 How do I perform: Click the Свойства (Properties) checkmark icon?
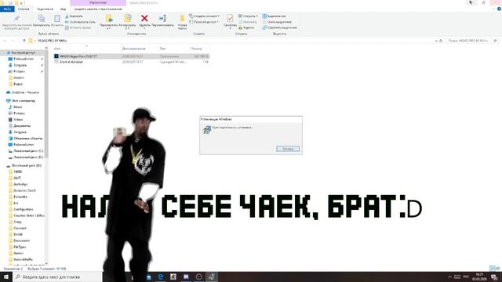point(230,18)
